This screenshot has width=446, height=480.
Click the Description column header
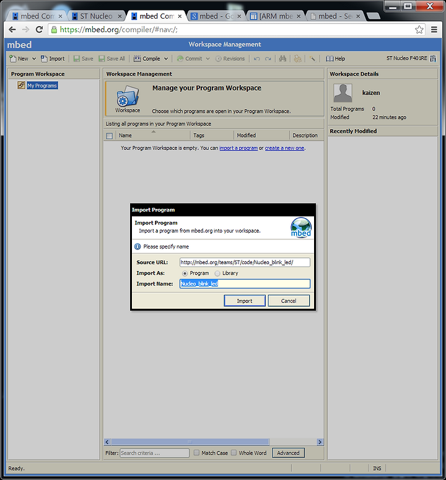point(306,135)
